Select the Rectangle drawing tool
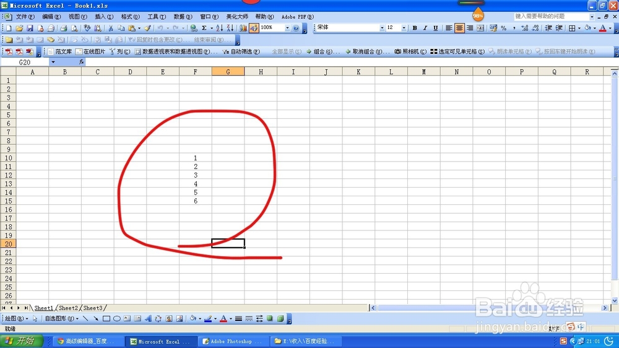Screen dimensions: 619x348 (x=106, y=319)
